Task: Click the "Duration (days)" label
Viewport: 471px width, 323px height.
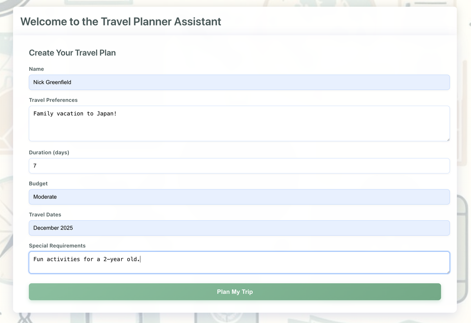Action: pyautogui.click(x=52, y=153)
